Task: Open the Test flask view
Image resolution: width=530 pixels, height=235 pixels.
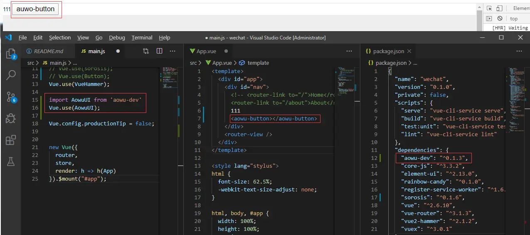Action: tap(10, 162)
